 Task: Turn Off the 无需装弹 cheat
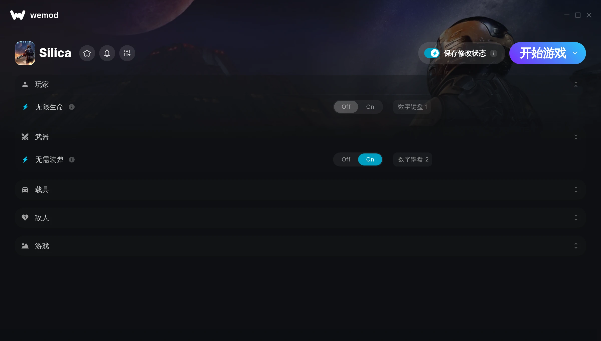(346, 159)
